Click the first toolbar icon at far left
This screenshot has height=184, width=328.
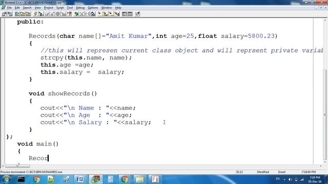click(4, 14)
